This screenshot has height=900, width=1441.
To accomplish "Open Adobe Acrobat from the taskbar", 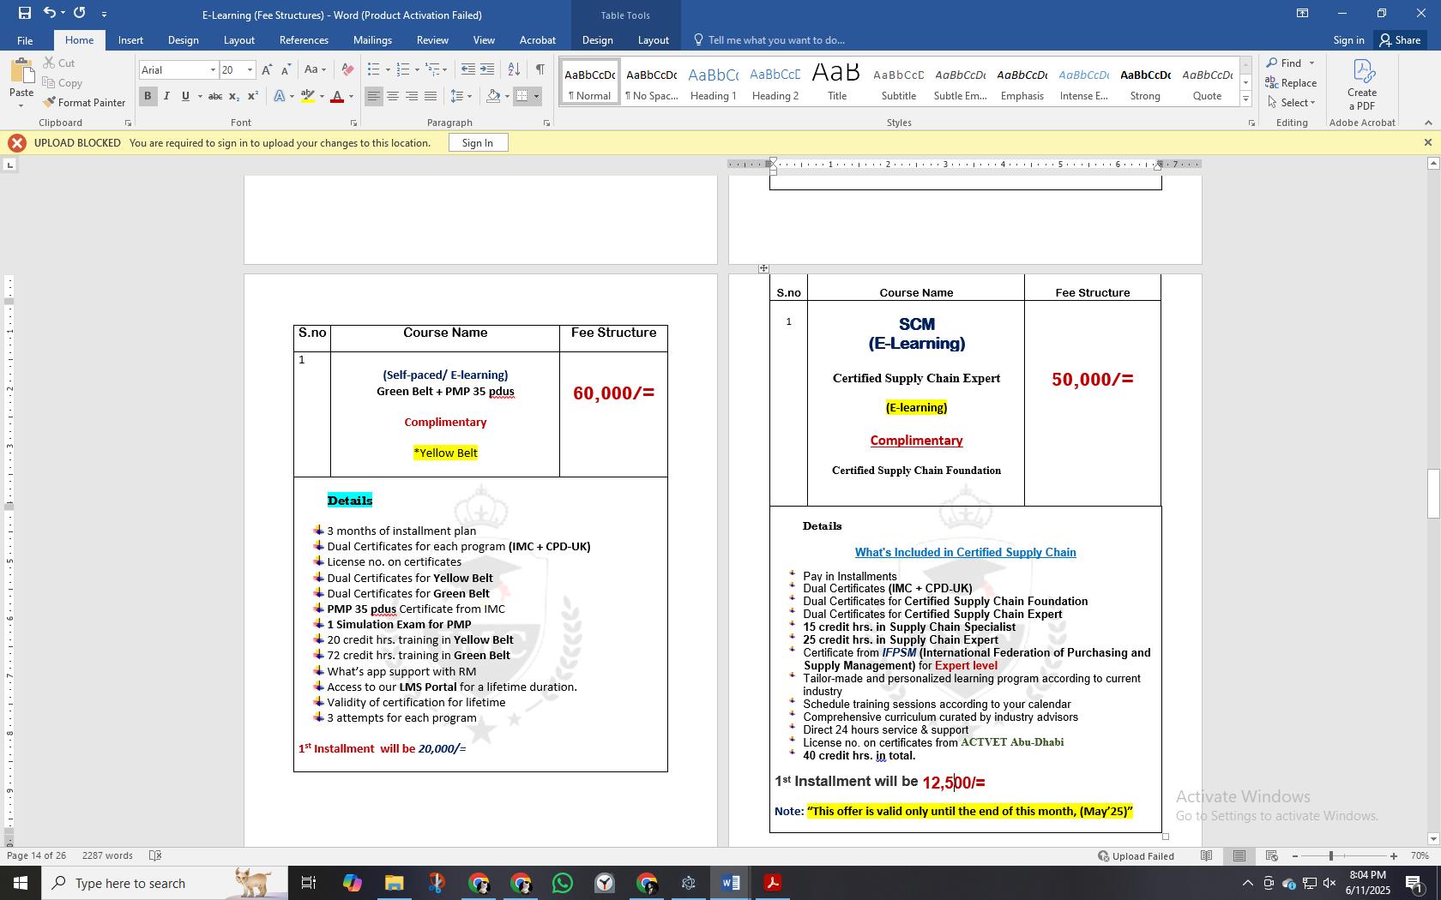I will click(773, 883).
